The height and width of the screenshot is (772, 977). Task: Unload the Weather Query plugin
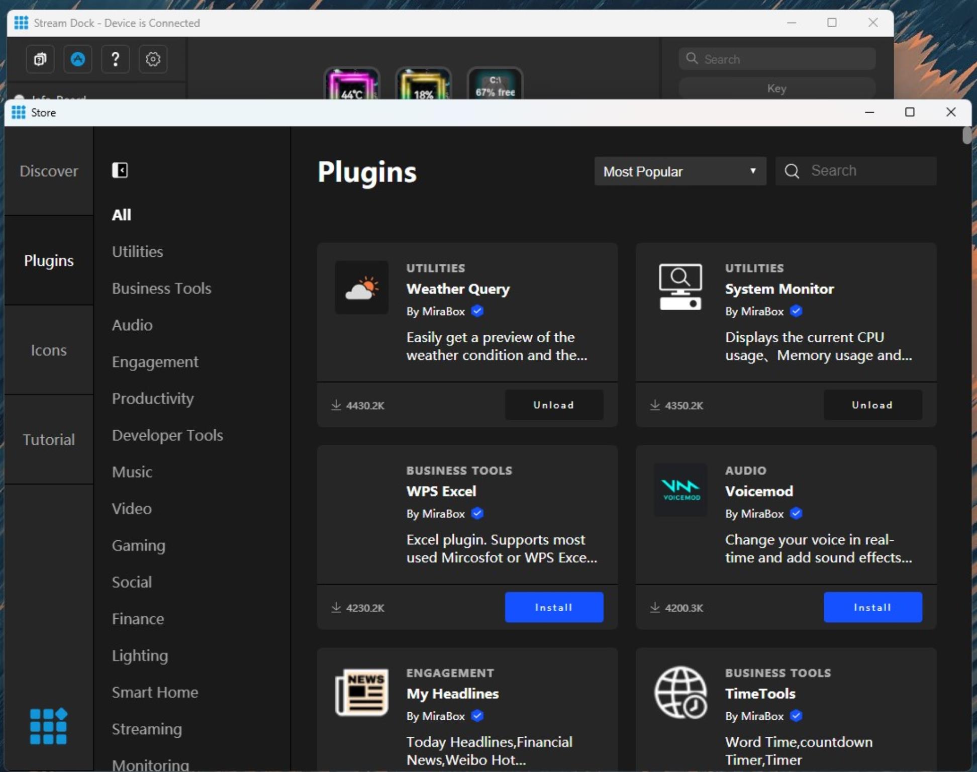(554, 405)
